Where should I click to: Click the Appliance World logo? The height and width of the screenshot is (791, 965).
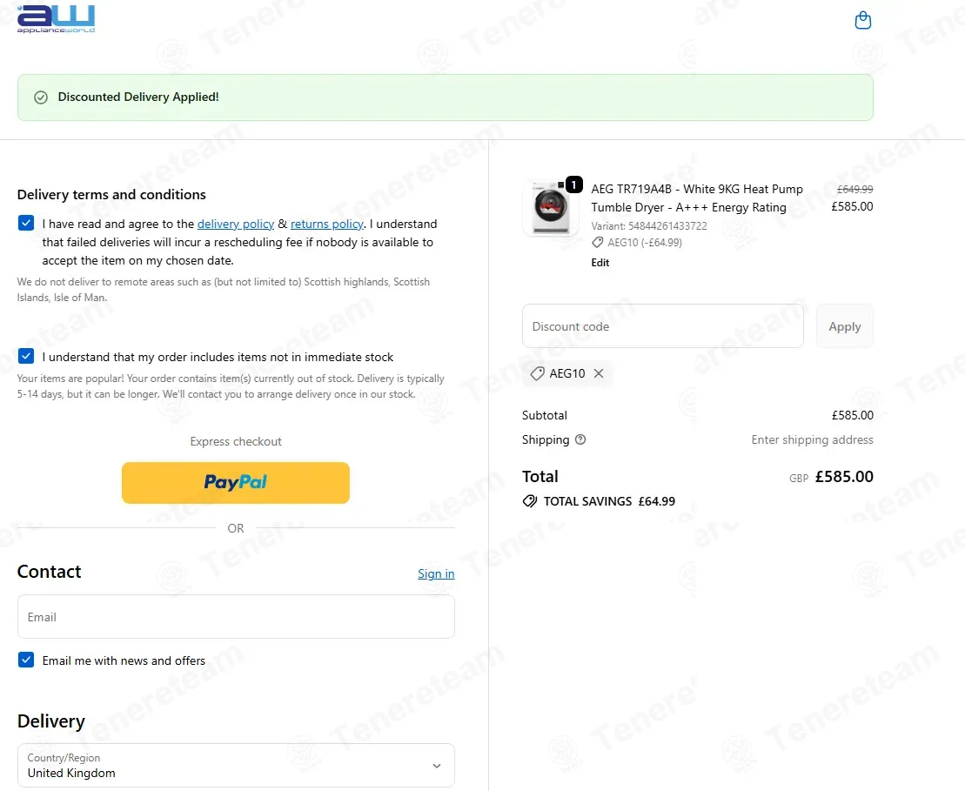[57, 19]
